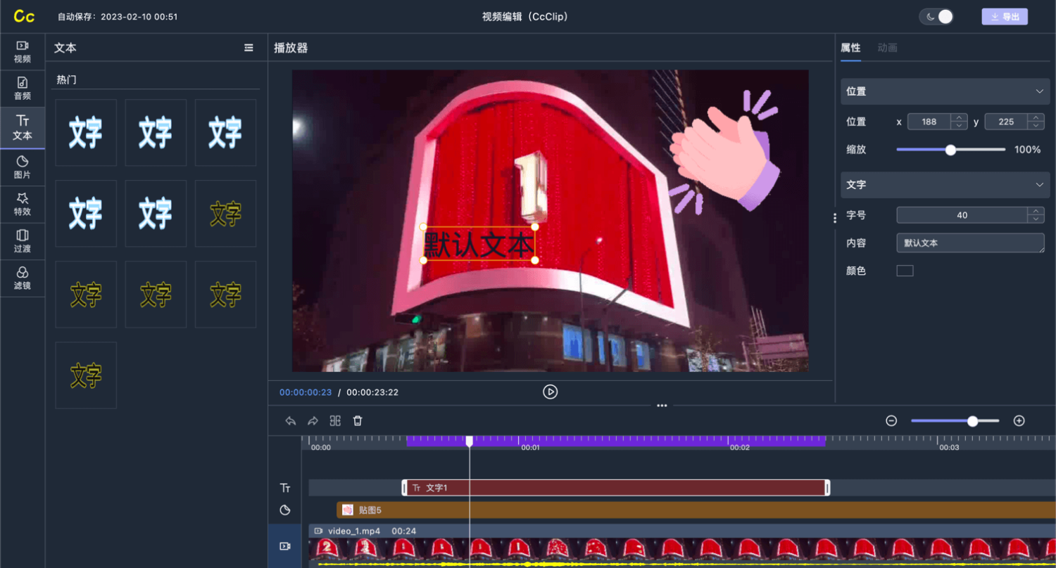Open the 过渡 (transition) sidebar panel

pyautogui.click(x=23, y=241)
